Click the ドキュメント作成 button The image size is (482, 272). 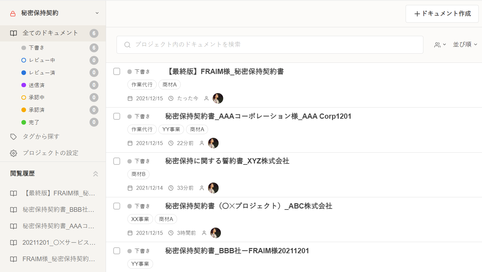[442, 14]
